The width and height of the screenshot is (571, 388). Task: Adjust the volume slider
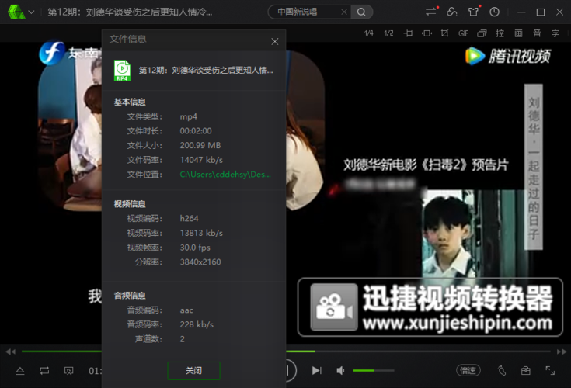click(374, 371)
